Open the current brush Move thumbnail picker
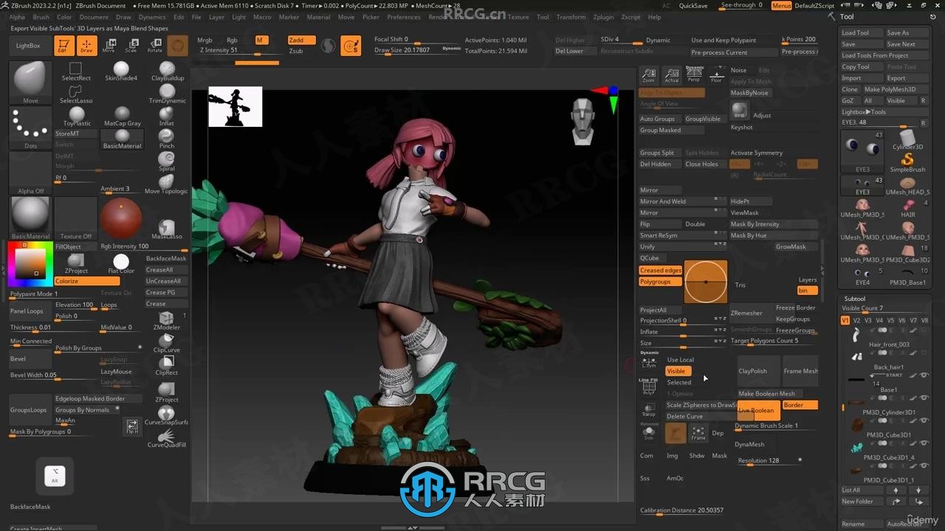 pos(30,83)
